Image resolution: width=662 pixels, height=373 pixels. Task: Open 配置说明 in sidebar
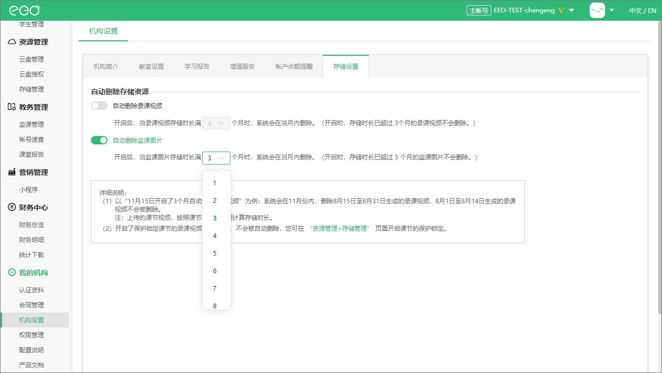coord(32,350)
